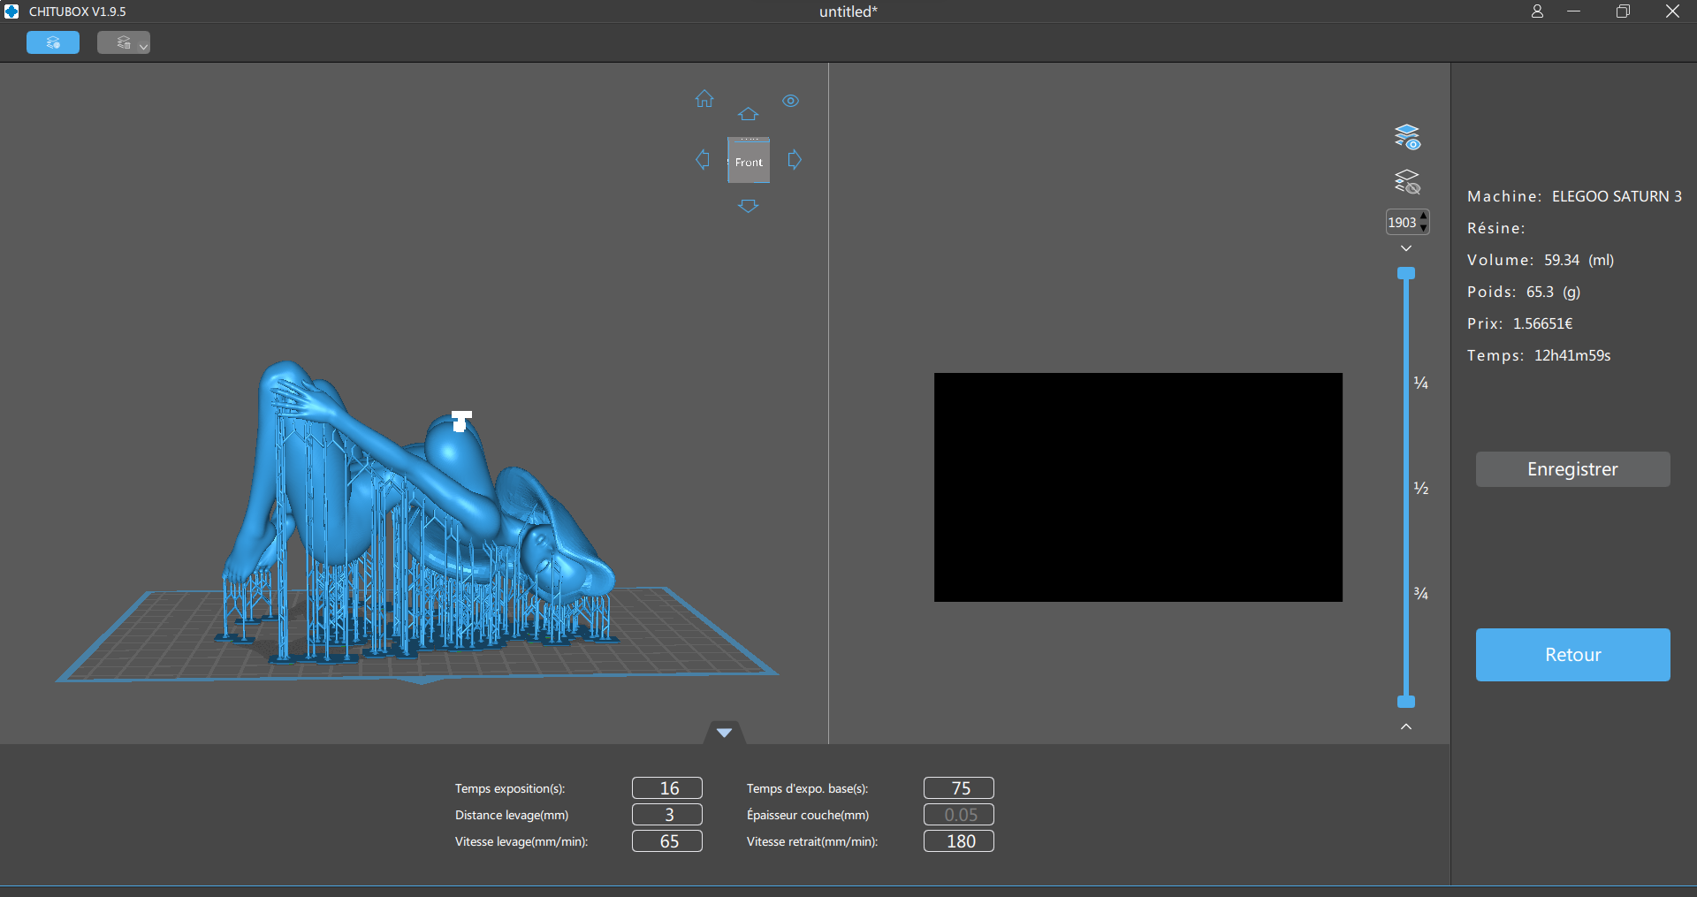Increment the layer number 1903 spinner
This screenshot has width=1697, height=897.
[1423, 217]
